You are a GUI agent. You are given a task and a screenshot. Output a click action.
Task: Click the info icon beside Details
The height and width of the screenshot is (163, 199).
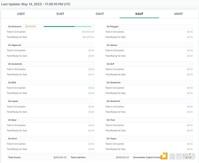click(27, 27)
